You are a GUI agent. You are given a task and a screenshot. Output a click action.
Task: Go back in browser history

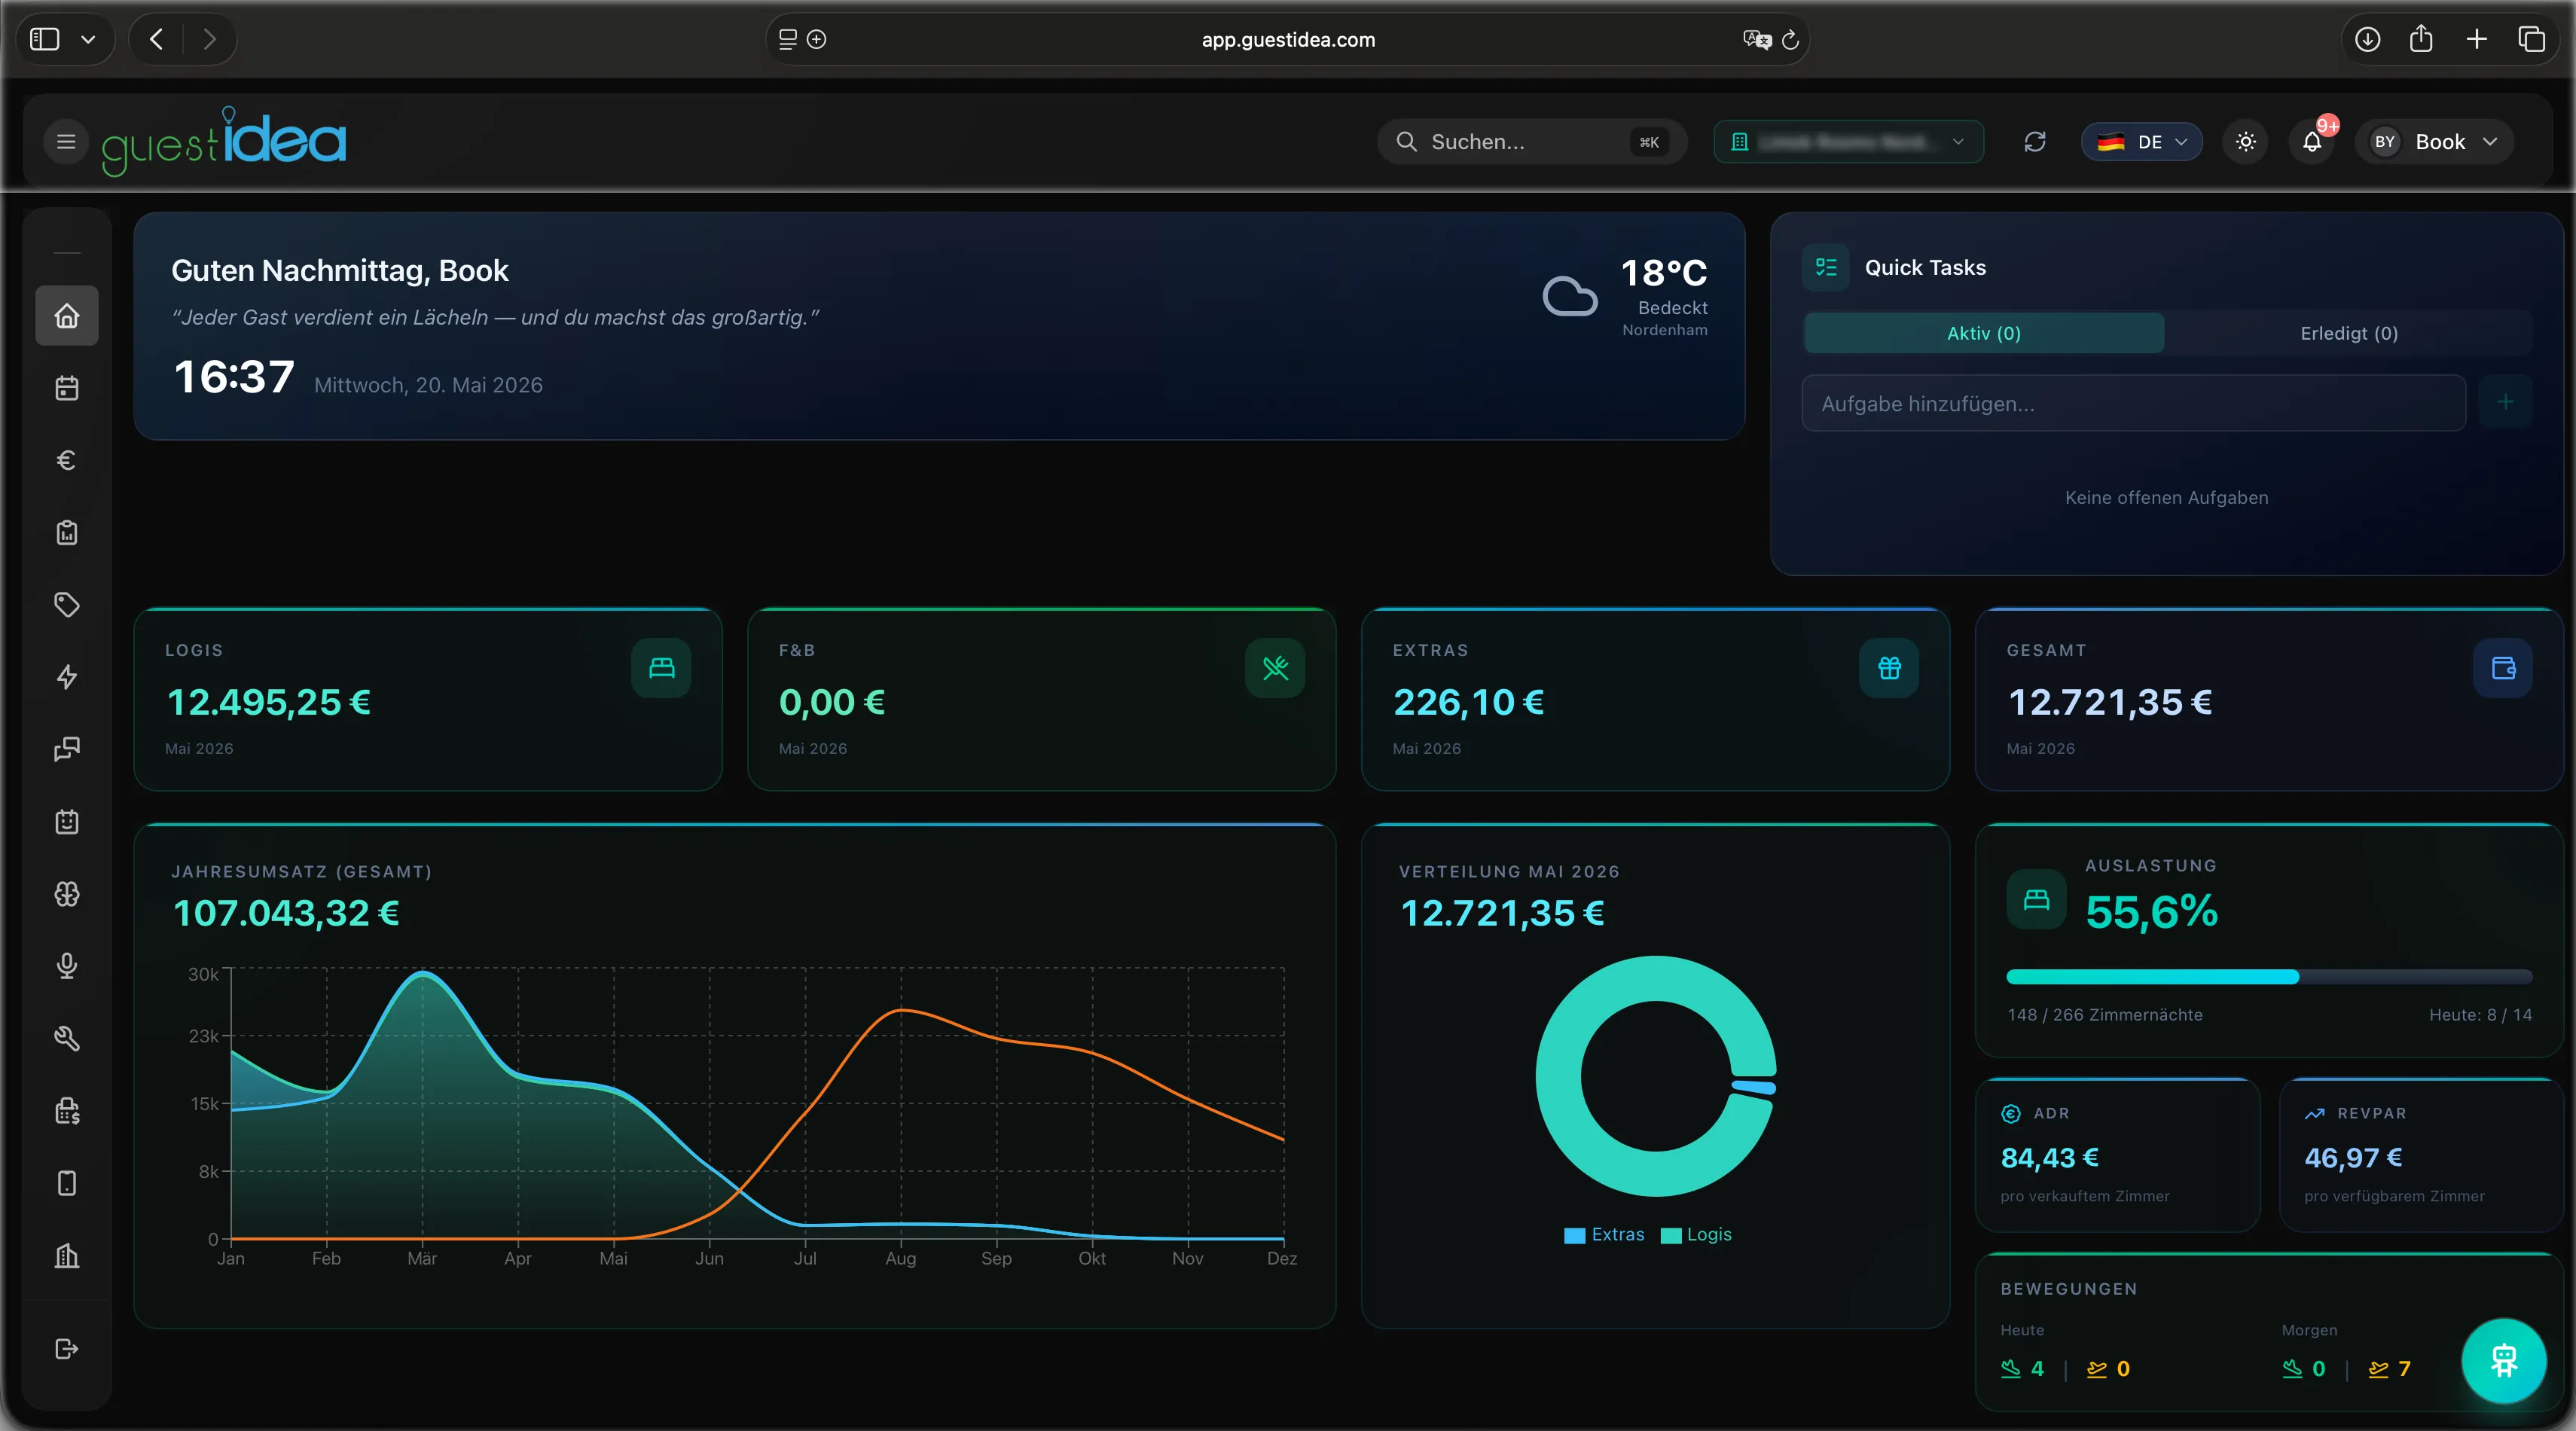click(157, 39)
